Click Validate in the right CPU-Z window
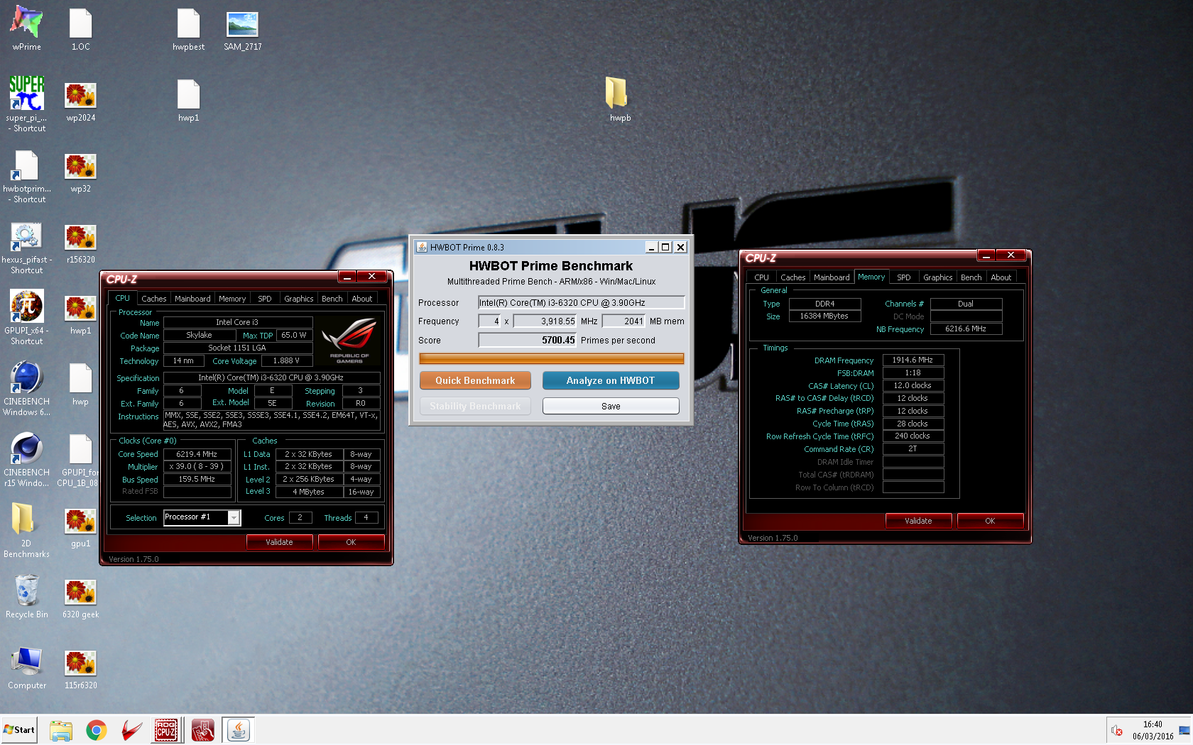Image resolution: width=1193 pixels, height=745 pixels. (918, 521)
